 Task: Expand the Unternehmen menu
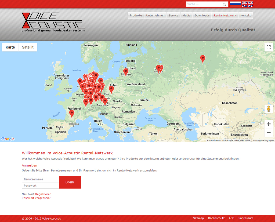pyautogui.click(x=155, y=16)
